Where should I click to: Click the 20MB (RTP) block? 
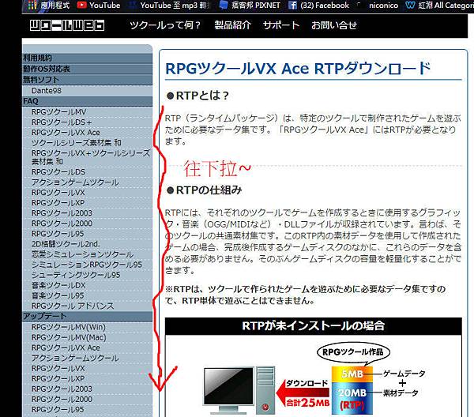point(352,398)
